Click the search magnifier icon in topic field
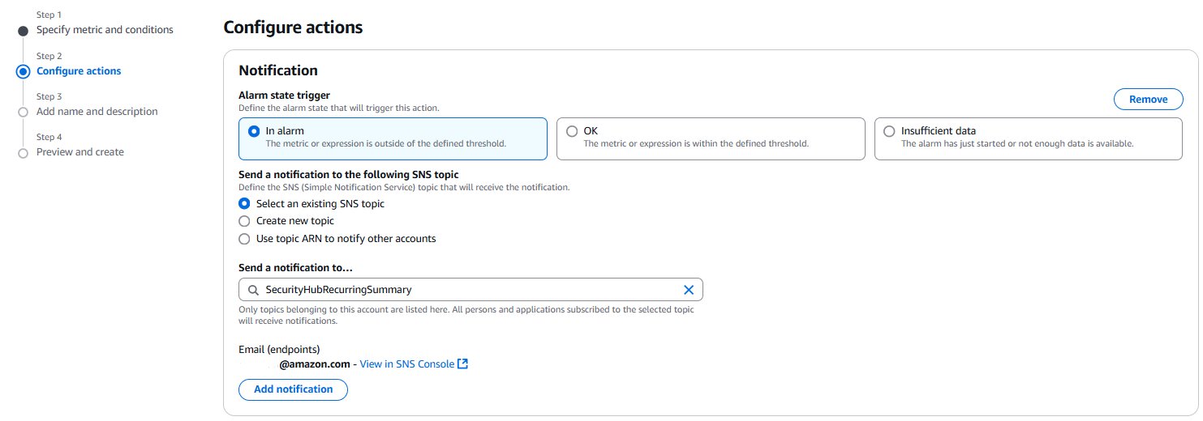The height and width of the screenshot is (421, 1203). tap(253, 290)
